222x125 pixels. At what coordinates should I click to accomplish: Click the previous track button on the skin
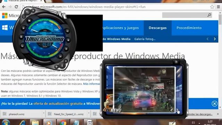(60, 56)
